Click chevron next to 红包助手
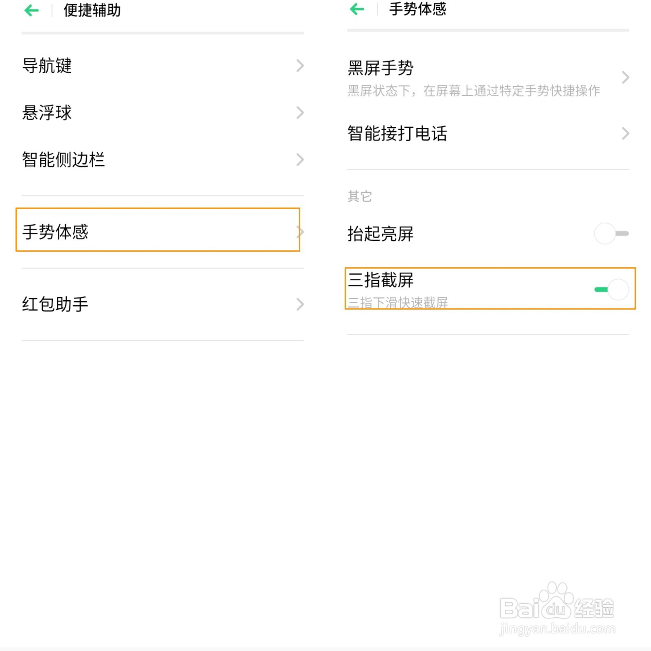651x651 pixels. (x=300, y=304)
